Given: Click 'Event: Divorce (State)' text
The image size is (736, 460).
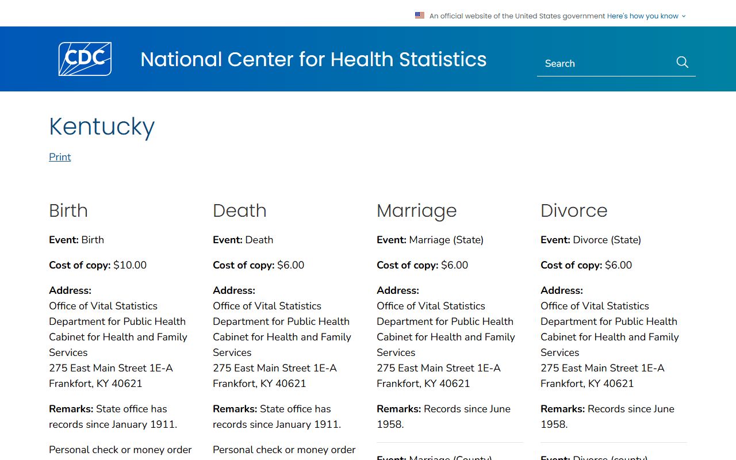Looking at the screenshot, I should pyautogui.click(x=591, y=240).
